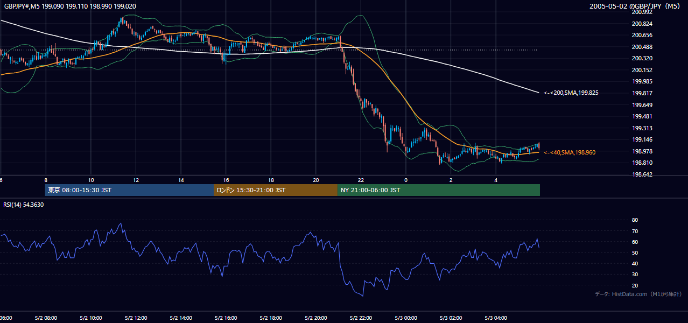
Task: Select the 2005-05-02 GBP/JPY (M5) heading
Action: (635, 6)
